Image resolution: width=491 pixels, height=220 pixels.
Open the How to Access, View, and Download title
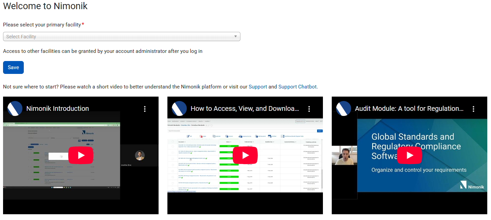245,108
